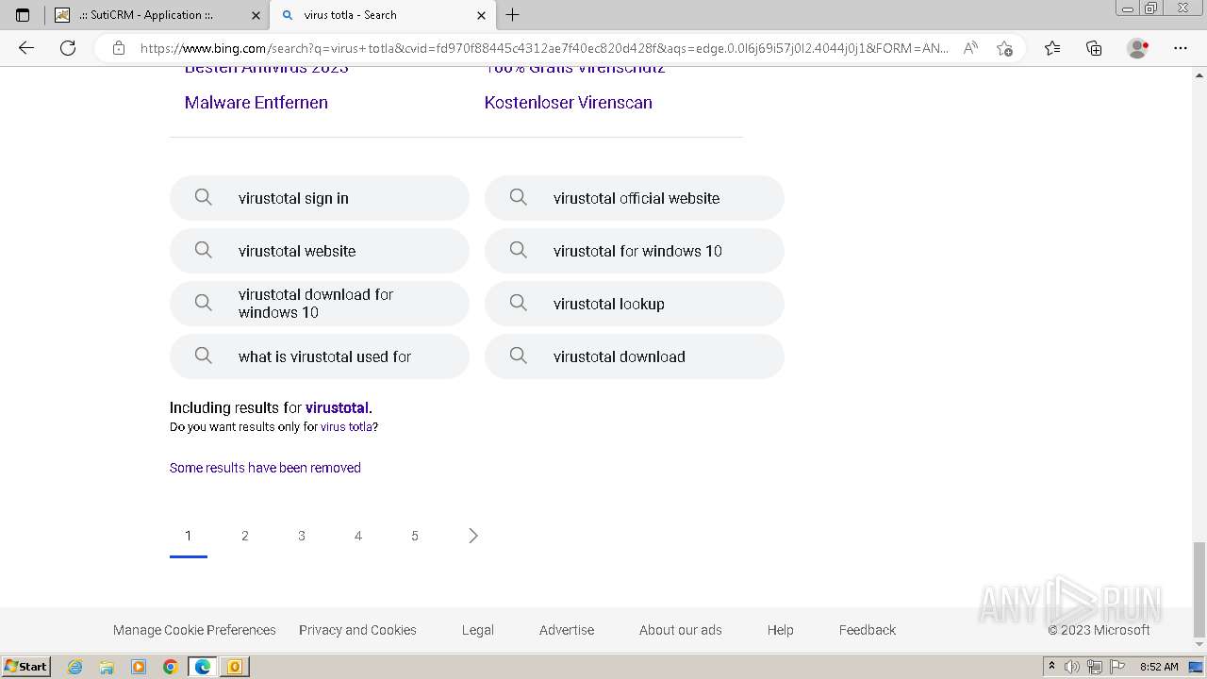This screenshot has height=679, width=1207.
Task: Open the Favorites list icon
Action: (x=1052, y=48)
